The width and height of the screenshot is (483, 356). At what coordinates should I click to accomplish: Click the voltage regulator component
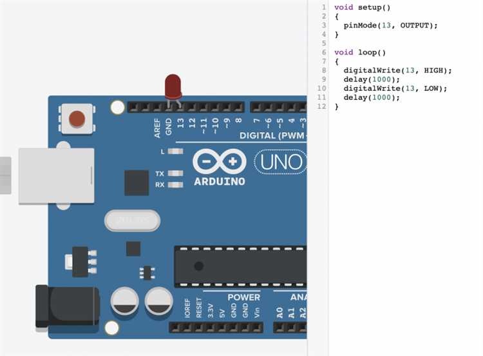(x=80, y=262)
